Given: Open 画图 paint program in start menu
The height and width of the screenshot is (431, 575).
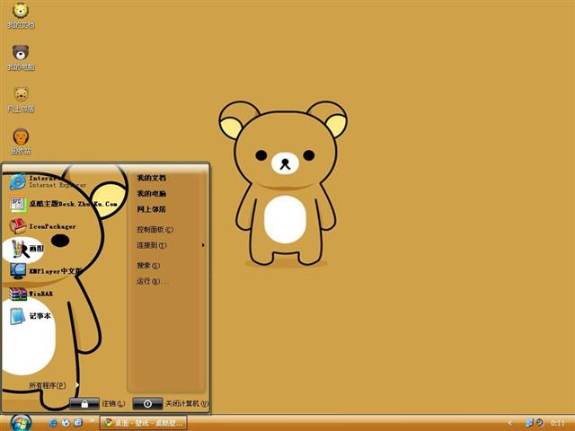Looking at the screenshot, I should (27, 249).
